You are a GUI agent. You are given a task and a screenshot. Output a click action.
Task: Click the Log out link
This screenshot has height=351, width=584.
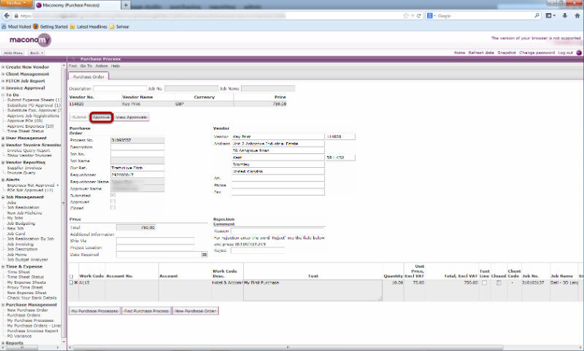pos(565,53)
